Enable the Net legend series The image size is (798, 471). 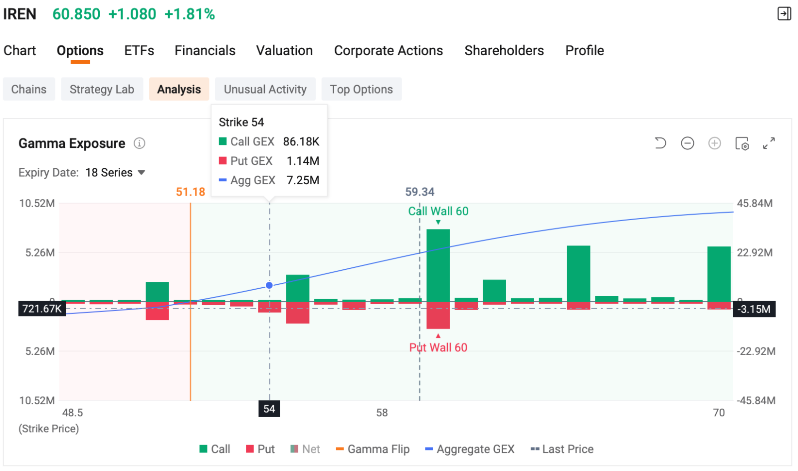coord(305,449)
